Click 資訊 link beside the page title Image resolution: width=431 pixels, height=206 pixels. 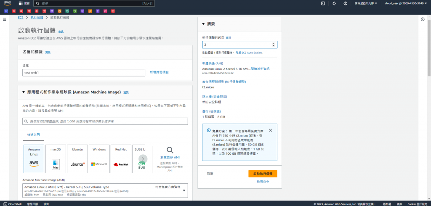[x=61, y=32]
